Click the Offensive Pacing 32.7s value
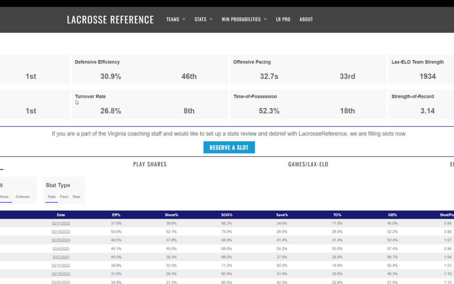454x284 pixels. (269, 76)
